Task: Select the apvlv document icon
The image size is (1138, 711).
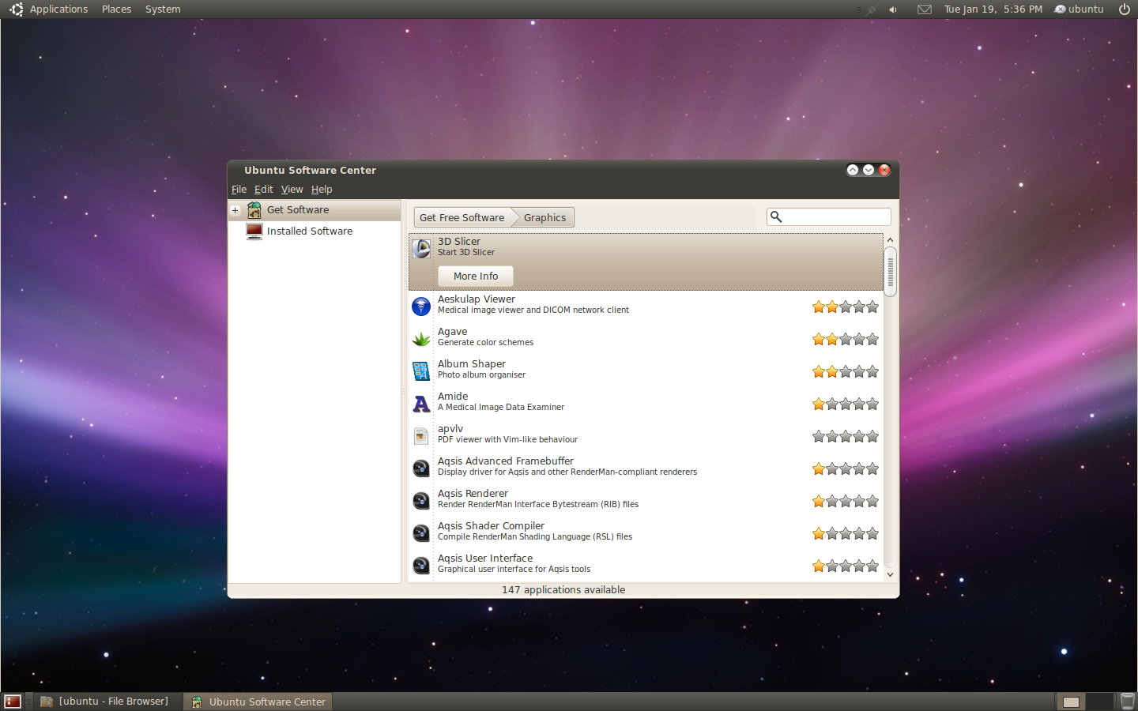Action: coord(421,436)
